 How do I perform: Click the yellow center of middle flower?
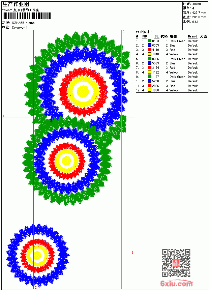point(66,161)
